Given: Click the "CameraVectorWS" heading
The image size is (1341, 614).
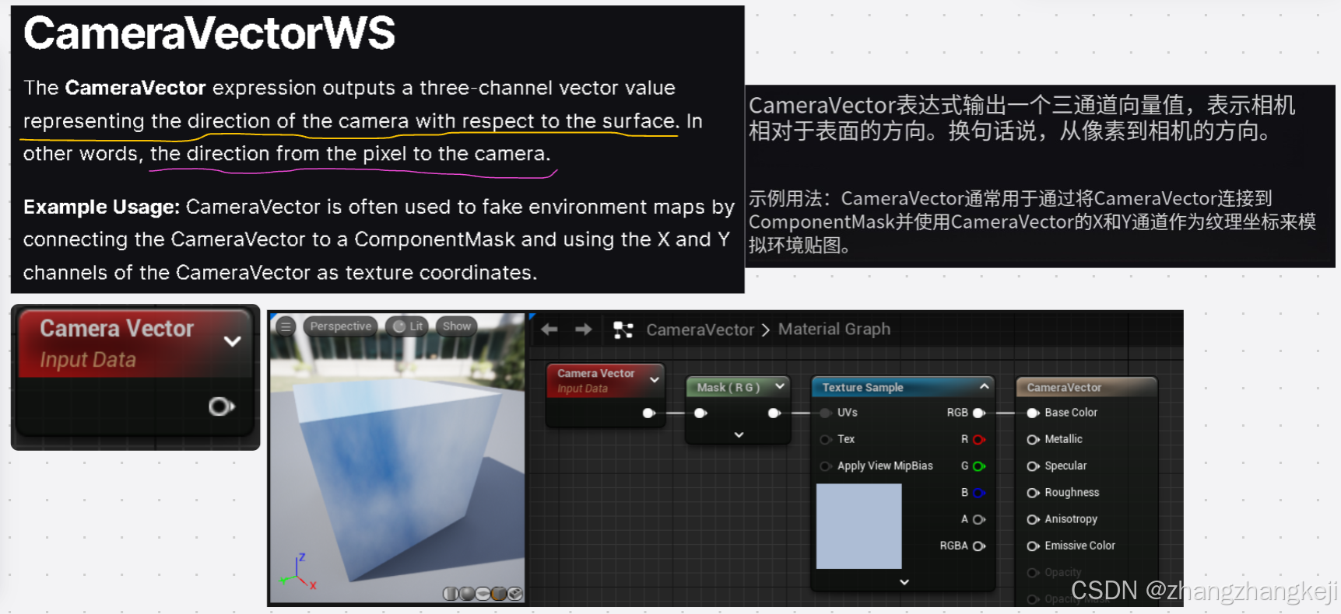Looking at the screenshot, I should click(209, 33).
